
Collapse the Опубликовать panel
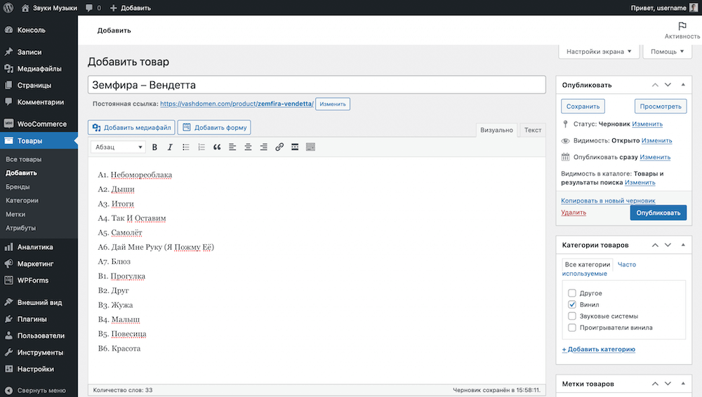[683, 85]
